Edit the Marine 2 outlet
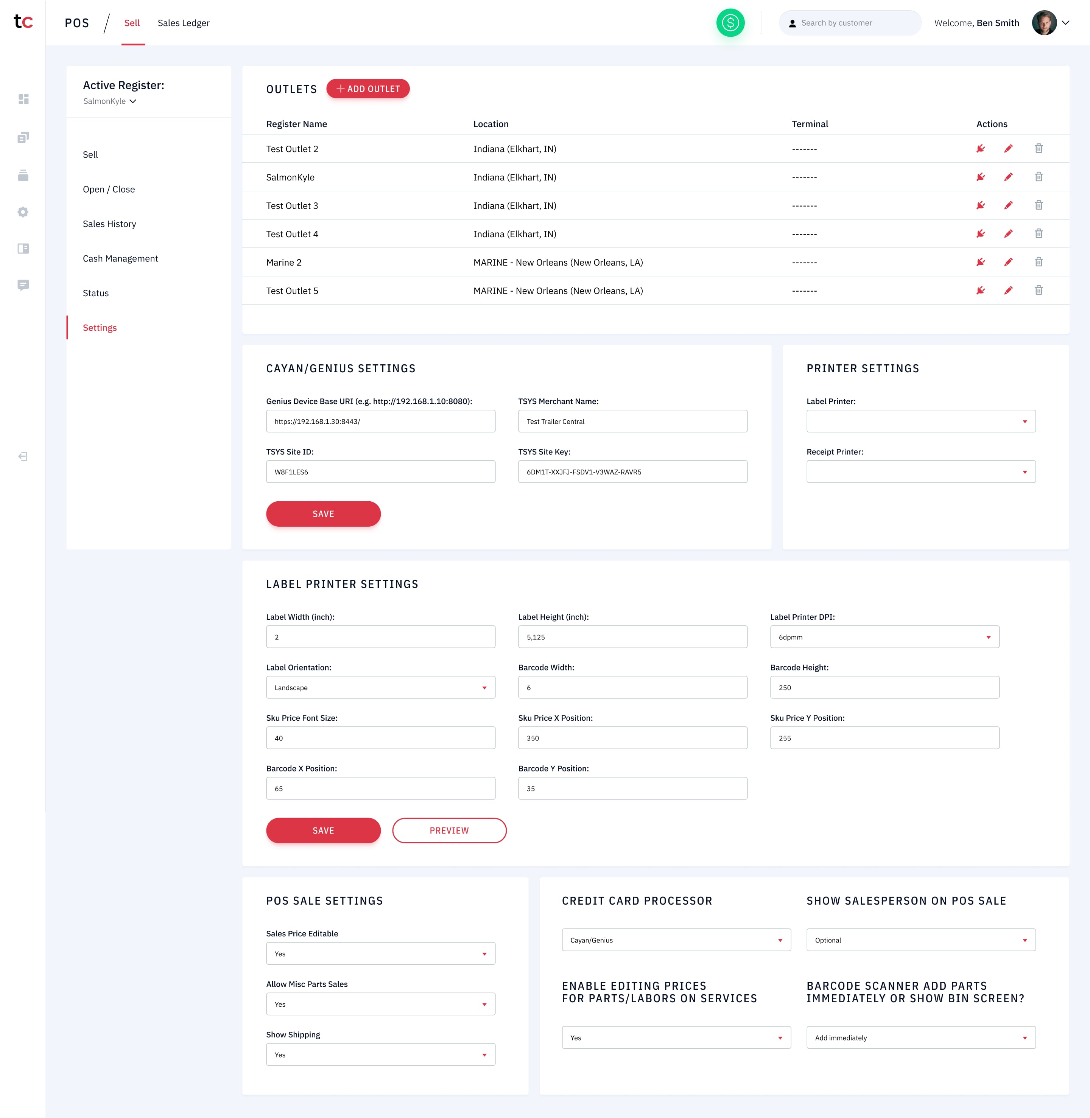 coord(1008,262)
